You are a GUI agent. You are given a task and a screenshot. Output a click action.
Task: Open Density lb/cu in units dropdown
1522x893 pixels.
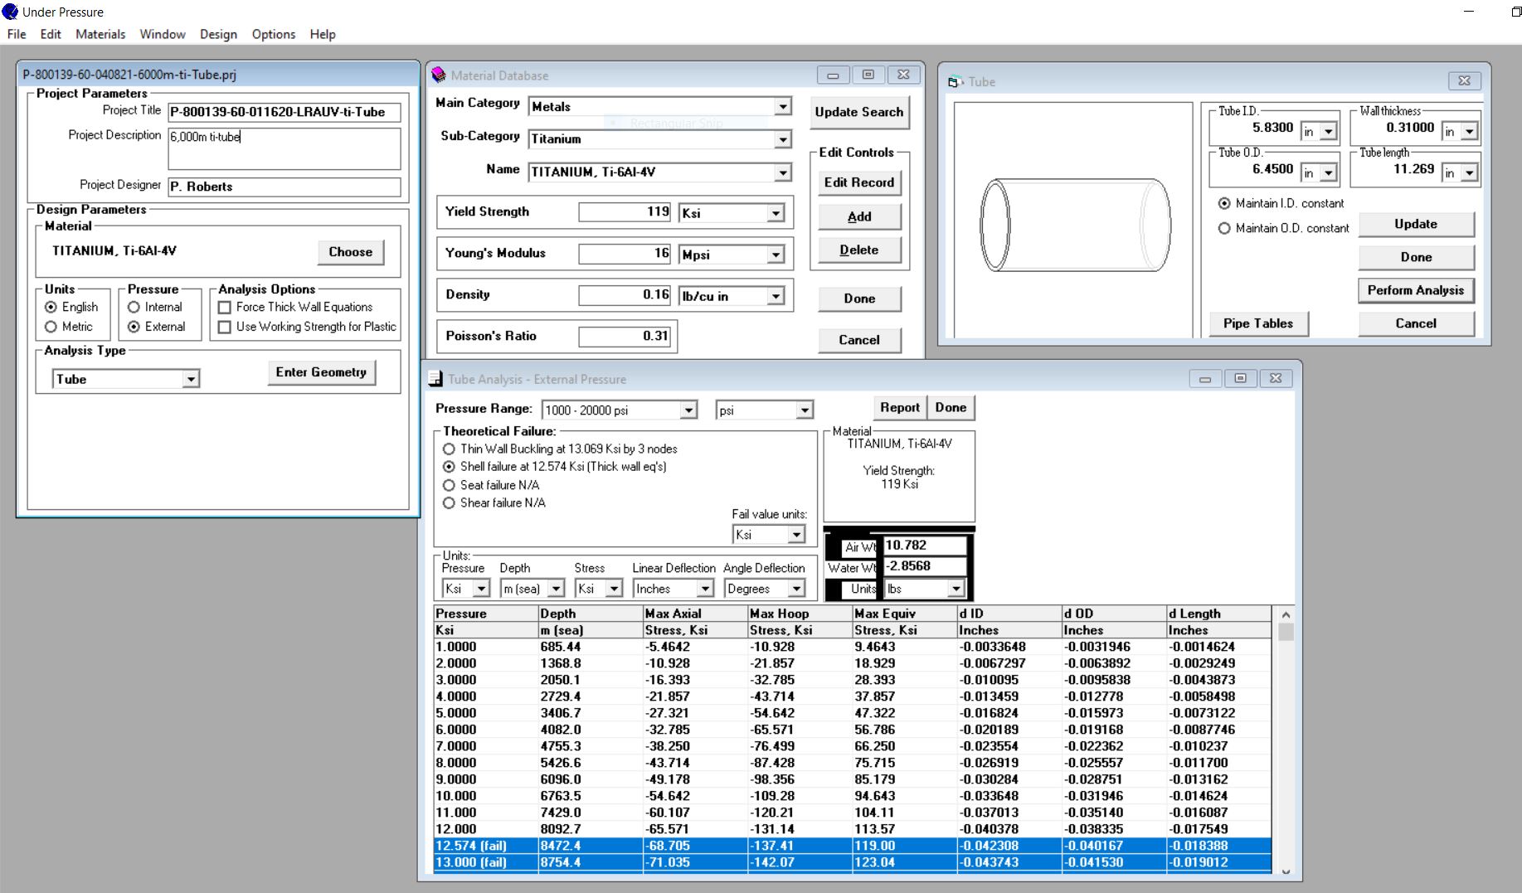coord(776,296)
